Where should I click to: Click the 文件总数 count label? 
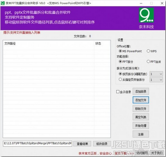pyautogui.click(x=82, y=36)
